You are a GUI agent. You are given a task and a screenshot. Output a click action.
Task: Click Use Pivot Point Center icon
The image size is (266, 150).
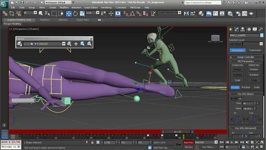[x=103, y=13]
